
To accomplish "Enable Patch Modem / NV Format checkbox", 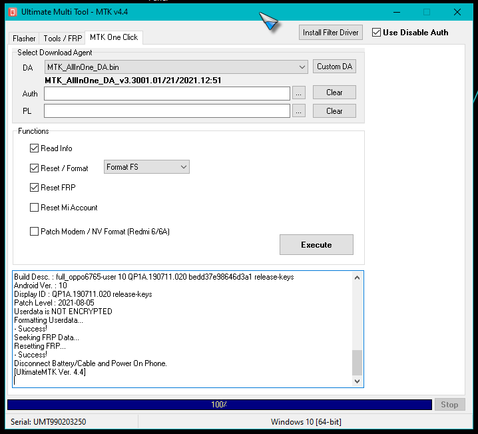I will coord(35,232).
